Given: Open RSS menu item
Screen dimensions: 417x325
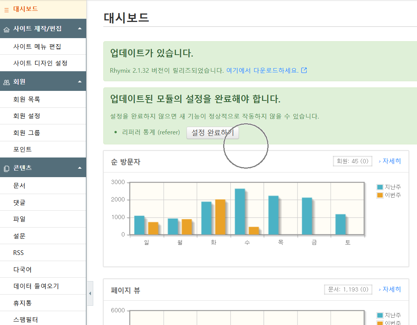Looking at the screenshot, I should coord(43,253).
